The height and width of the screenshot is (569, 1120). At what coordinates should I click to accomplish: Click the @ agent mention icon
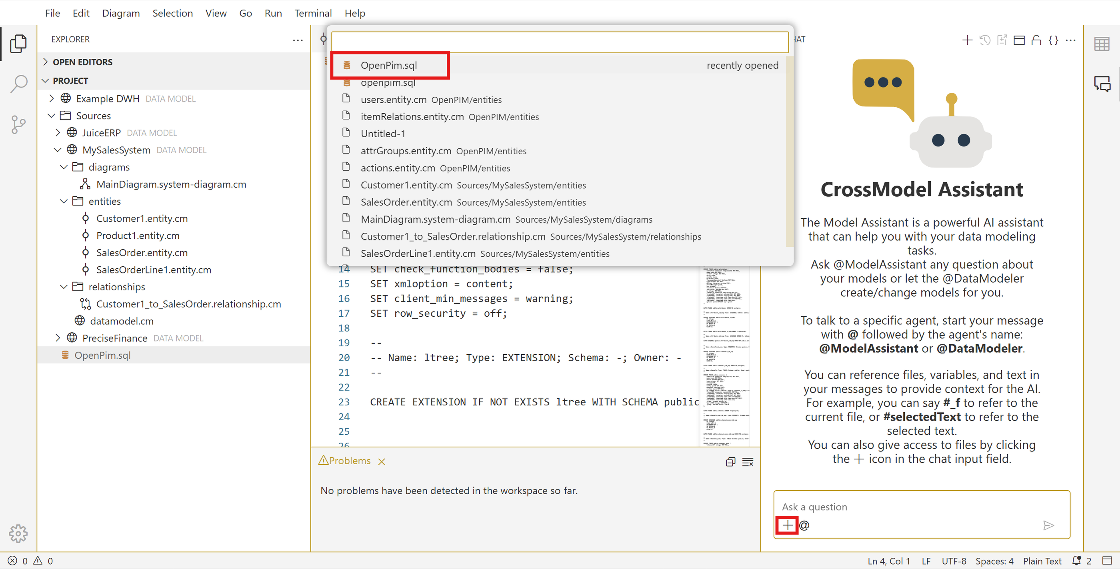click(804, 525)
